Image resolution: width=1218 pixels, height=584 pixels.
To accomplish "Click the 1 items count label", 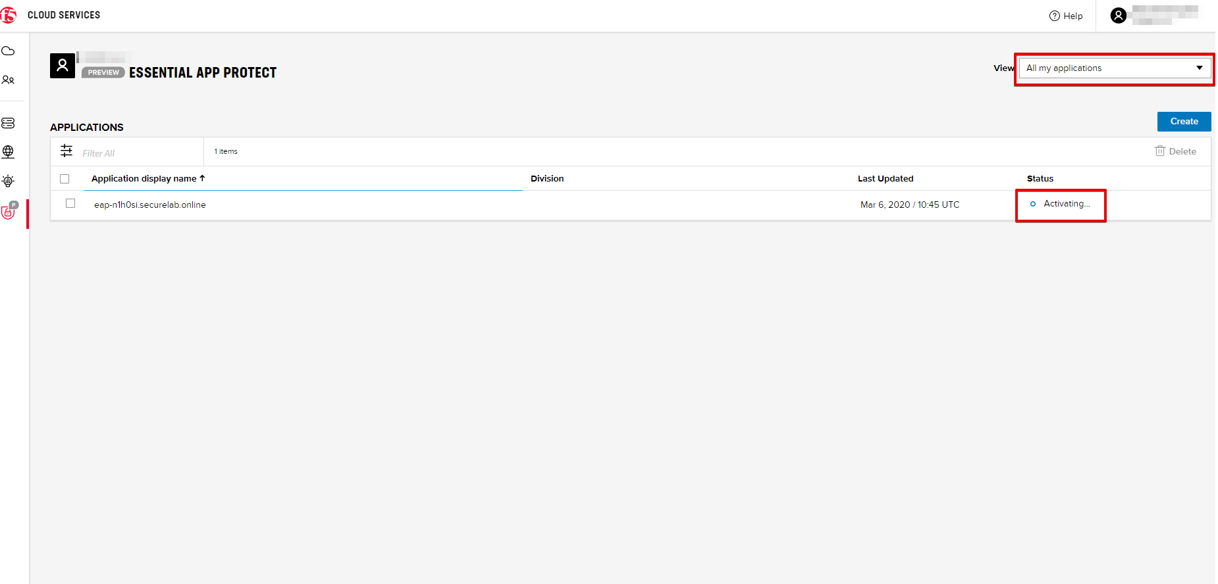I will click(x=226, y=151).
